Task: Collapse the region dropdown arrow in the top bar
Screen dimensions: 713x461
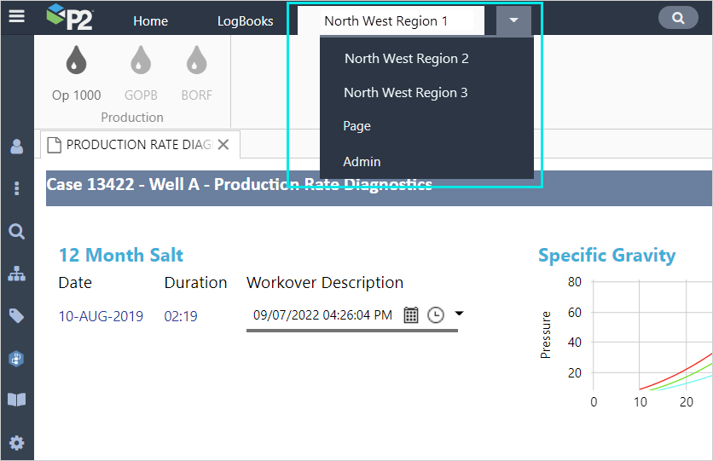Action: [513, 20]
